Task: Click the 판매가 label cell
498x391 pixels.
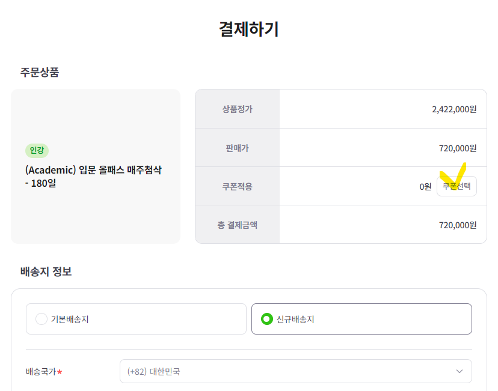Action: coord(237,148)
